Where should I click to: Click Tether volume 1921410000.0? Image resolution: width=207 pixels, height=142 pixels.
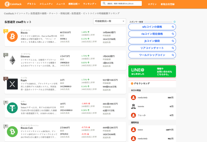pyautogui.click(x=66, y=110)
